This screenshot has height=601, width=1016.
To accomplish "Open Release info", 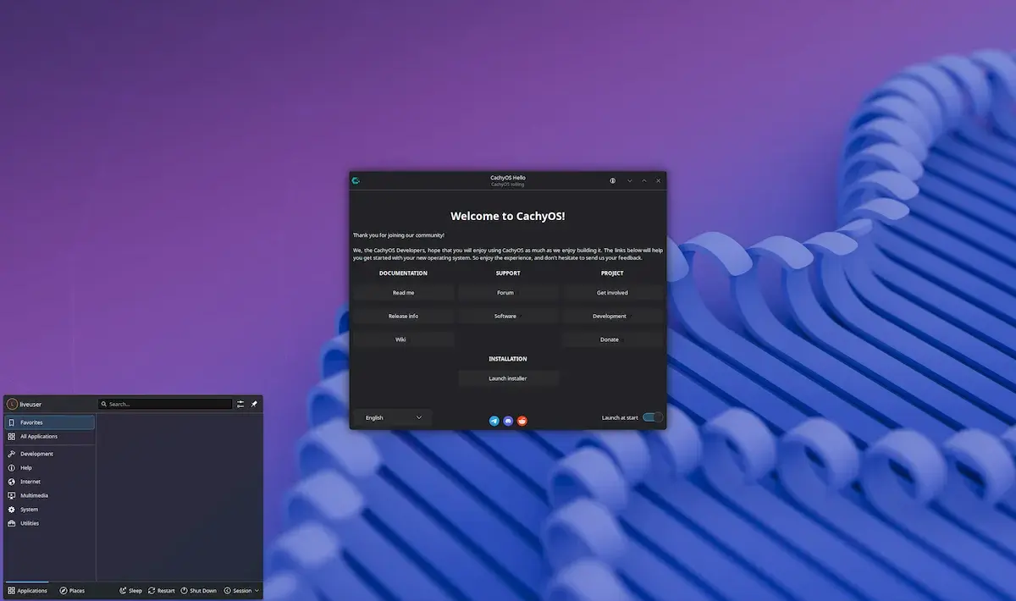I will point(403,316).
